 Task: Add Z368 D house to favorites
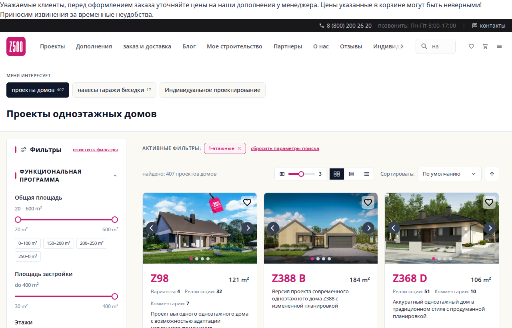coord(489,202)
